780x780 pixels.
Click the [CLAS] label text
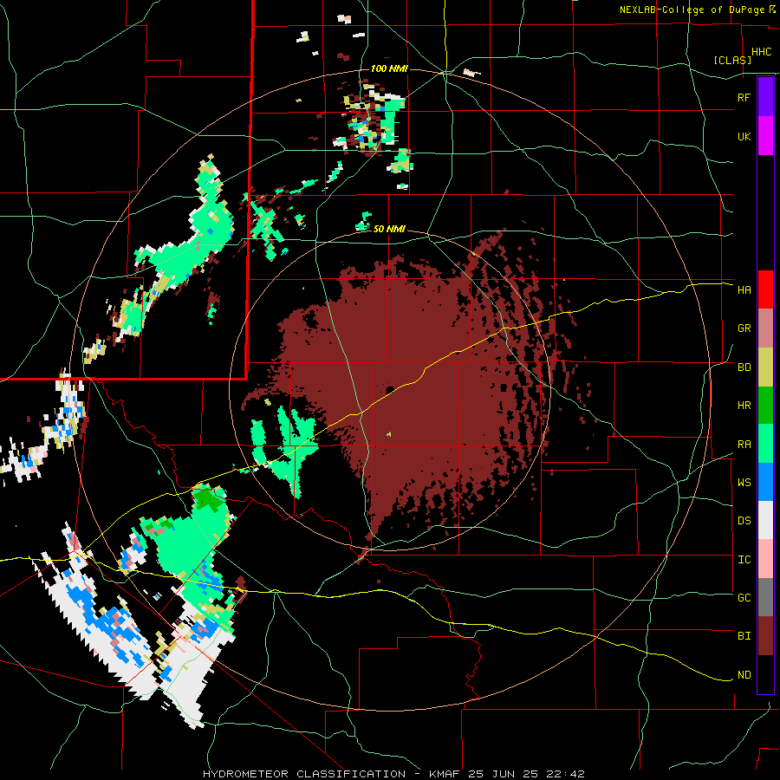point(732,61)
